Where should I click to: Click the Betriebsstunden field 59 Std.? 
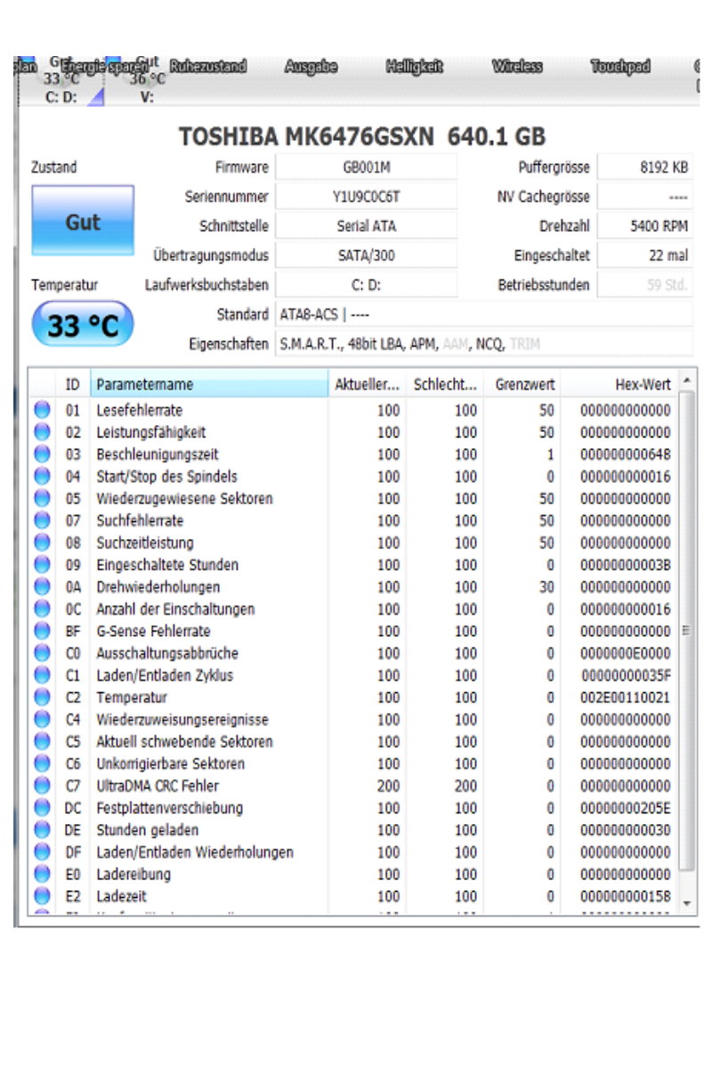(x=645, y=284)
